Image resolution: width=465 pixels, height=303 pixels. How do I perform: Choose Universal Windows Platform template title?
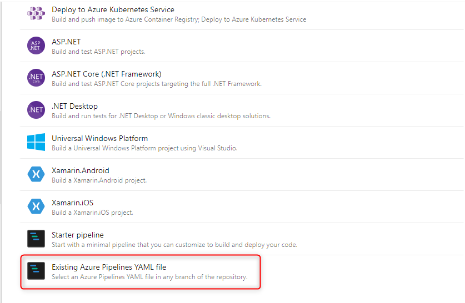click(x=99, y=138)
